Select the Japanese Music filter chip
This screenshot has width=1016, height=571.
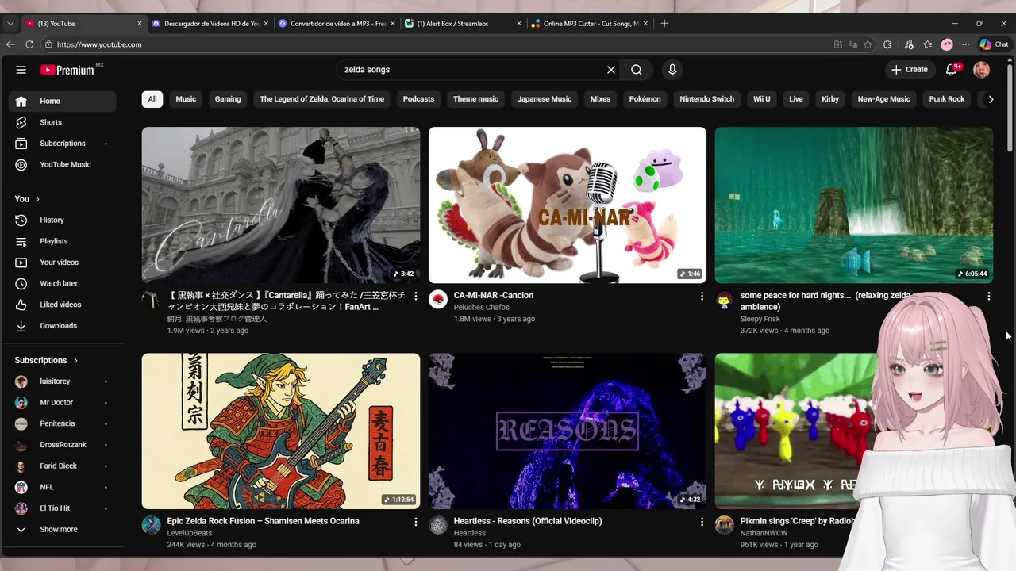coord(545,99)
